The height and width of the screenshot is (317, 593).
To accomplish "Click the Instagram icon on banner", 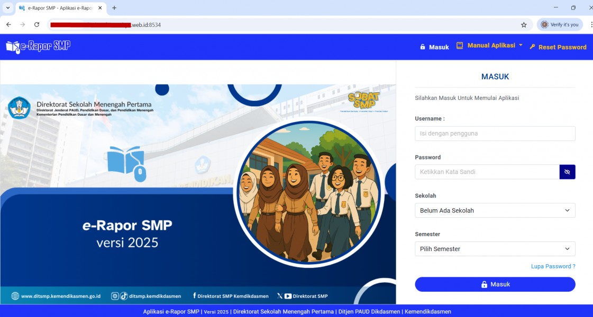I will pos(115,296).
